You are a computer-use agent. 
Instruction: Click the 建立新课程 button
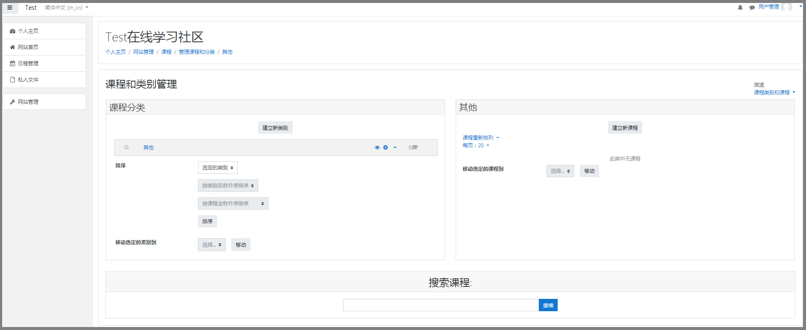(625, 128)
